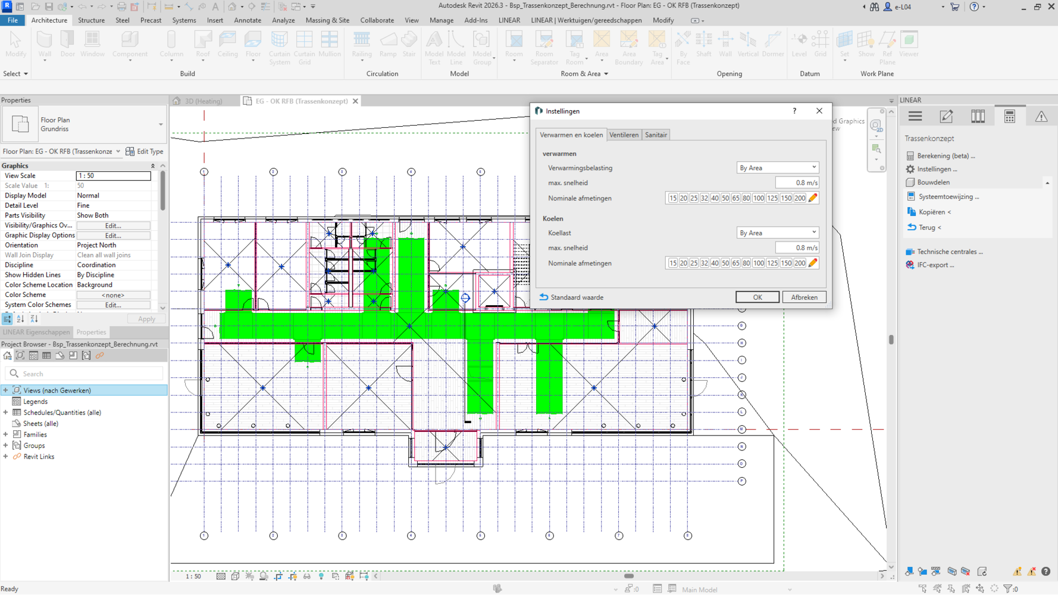1058x595 pixels.
Task: Click the heating max. snelheid input field
Action: point(797,183)
